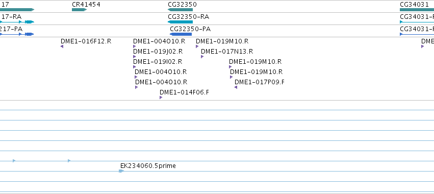Image resolution: width=434 pixels, height=194 pixels.
Task: Click the EK234060.5prime feature label
Action: [x=148, y=166]
